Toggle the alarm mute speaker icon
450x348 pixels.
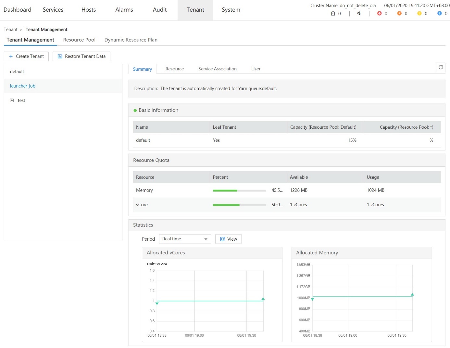(x=359, y=13)
